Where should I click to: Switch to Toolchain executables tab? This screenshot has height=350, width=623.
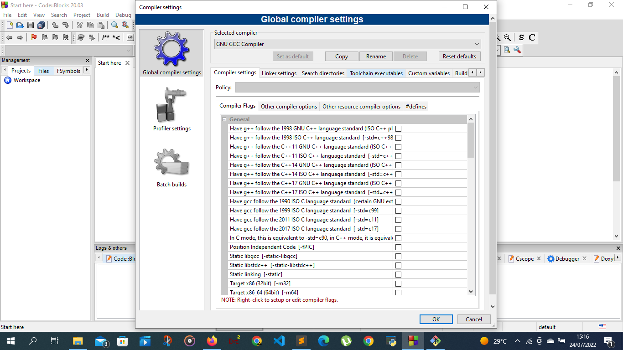point(376,73)
